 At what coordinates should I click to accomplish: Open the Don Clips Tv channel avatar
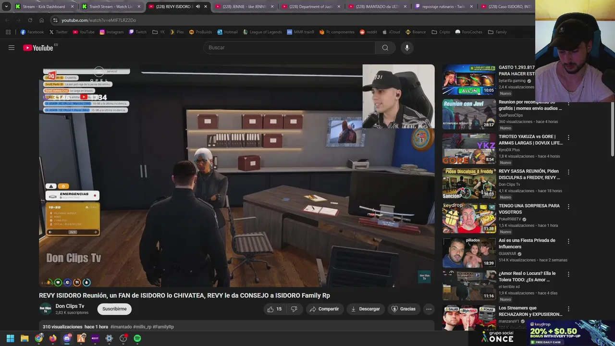[45, 309]
